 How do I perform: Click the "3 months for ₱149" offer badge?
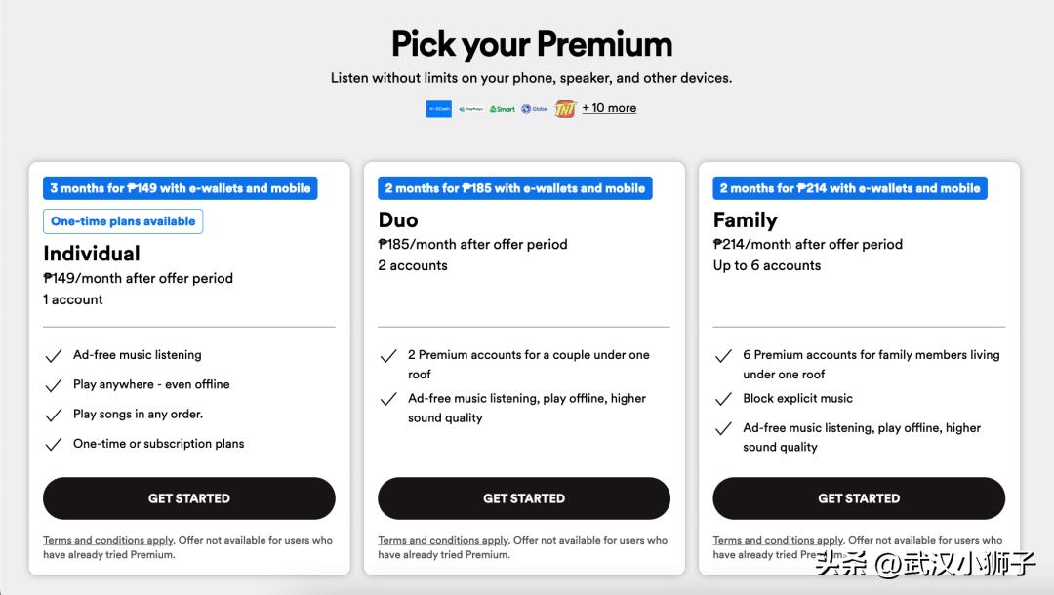pos(181,188)
